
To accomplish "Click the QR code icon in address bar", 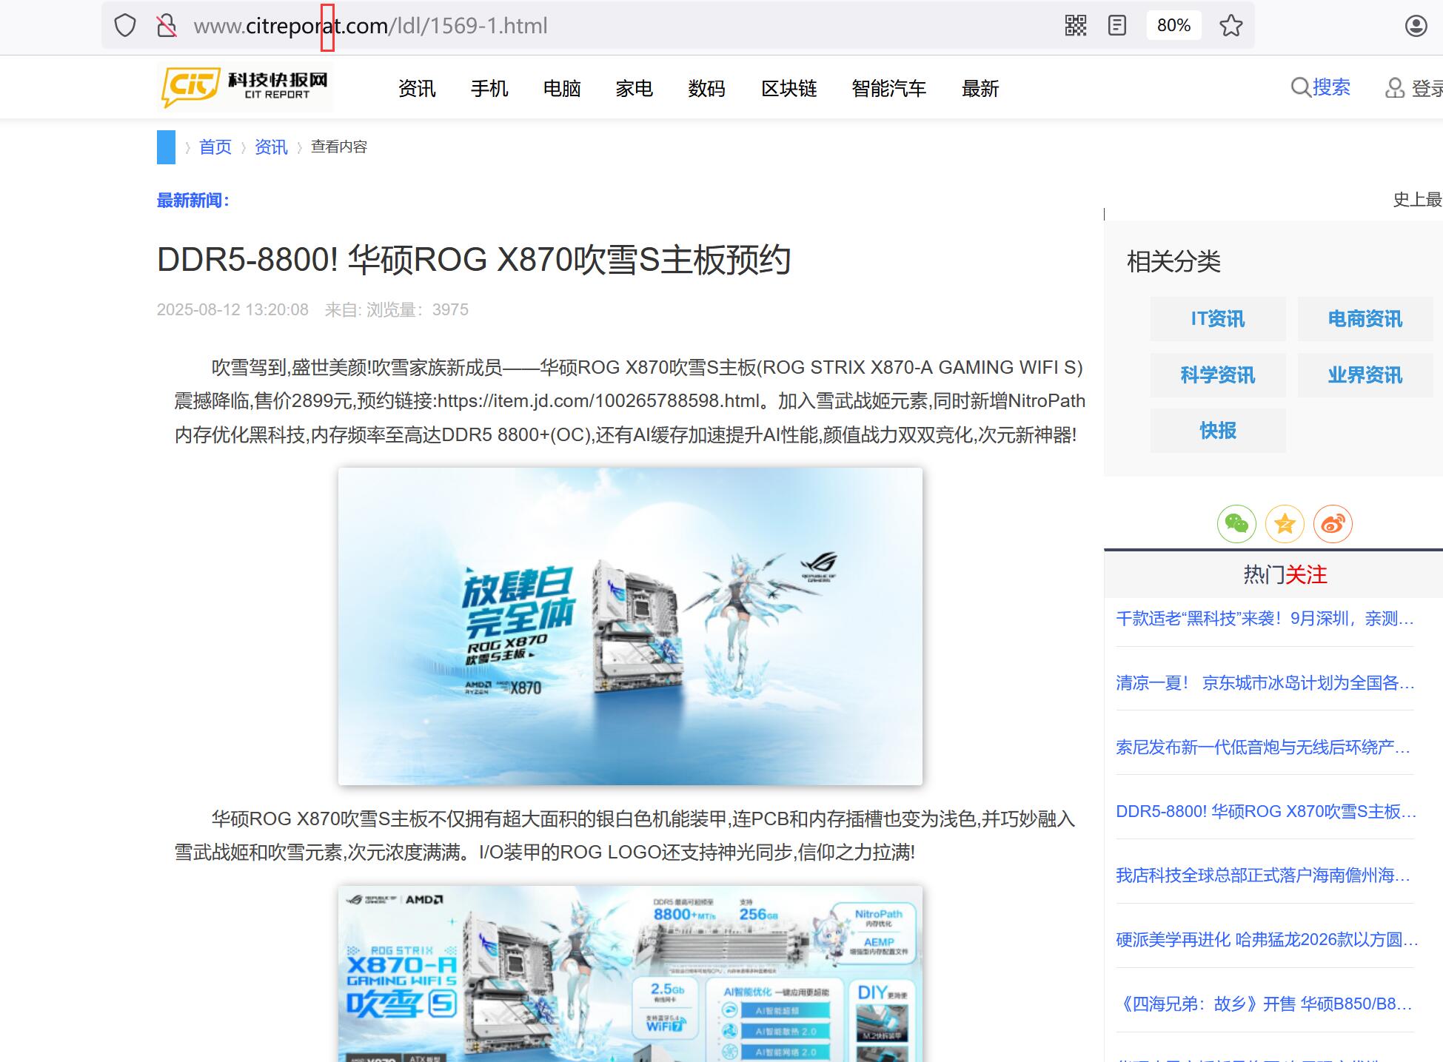I will pos(1074,25).
